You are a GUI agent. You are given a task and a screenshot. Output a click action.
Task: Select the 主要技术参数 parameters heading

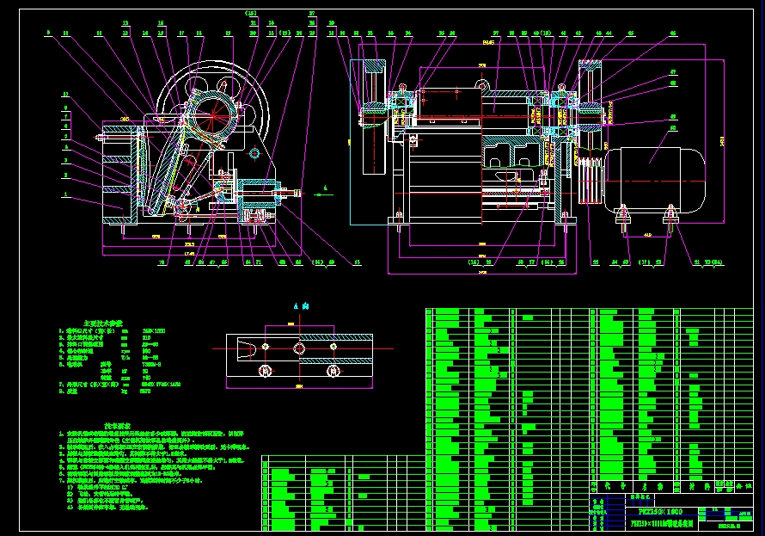[x=103, y=323]
